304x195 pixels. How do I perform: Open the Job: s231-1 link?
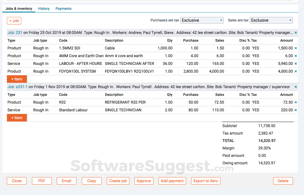tap(17, 87)
